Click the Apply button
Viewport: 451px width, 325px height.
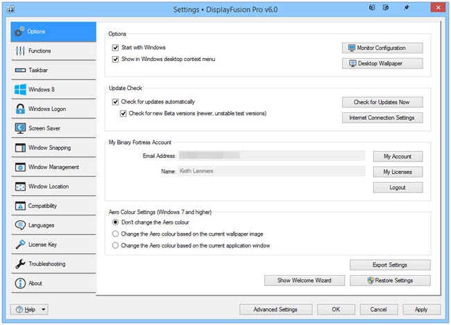(x=421, y=310)
